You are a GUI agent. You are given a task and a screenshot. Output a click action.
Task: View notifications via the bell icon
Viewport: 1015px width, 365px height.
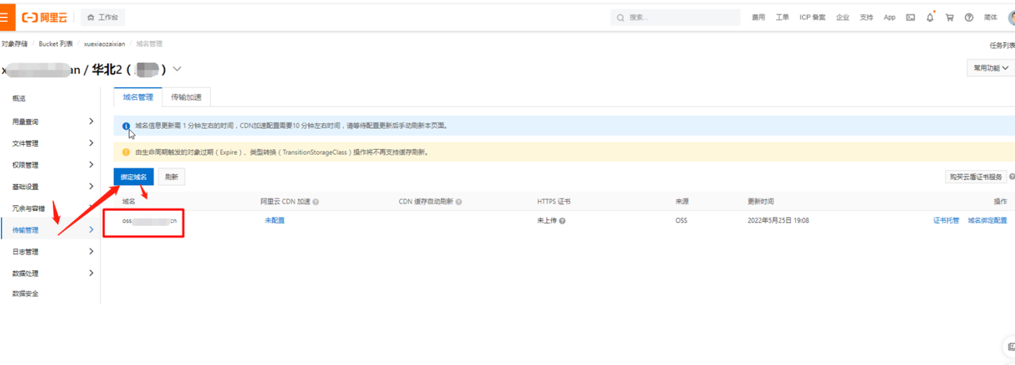pos(930,17)
